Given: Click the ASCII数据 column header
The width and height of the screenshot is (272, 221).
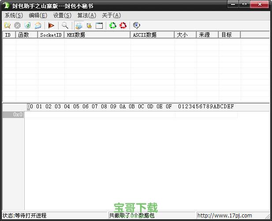Looking at the screenshot, I should (x=152, y=35).
